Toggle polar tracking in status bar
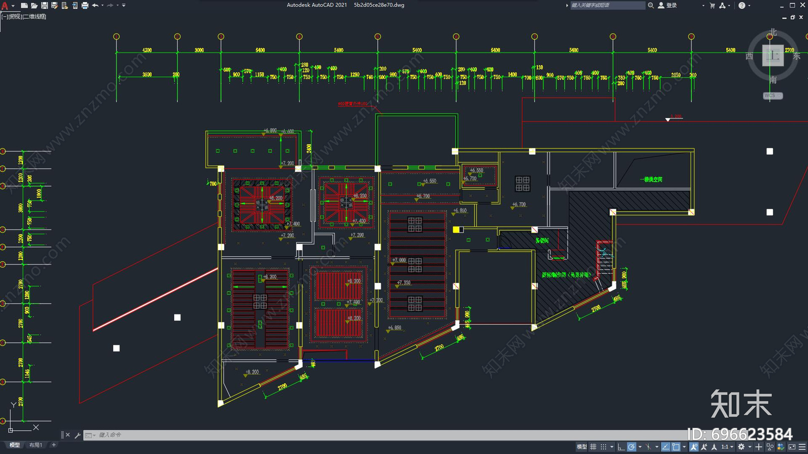The image size is (808, 454). click(x=632, y=446)
